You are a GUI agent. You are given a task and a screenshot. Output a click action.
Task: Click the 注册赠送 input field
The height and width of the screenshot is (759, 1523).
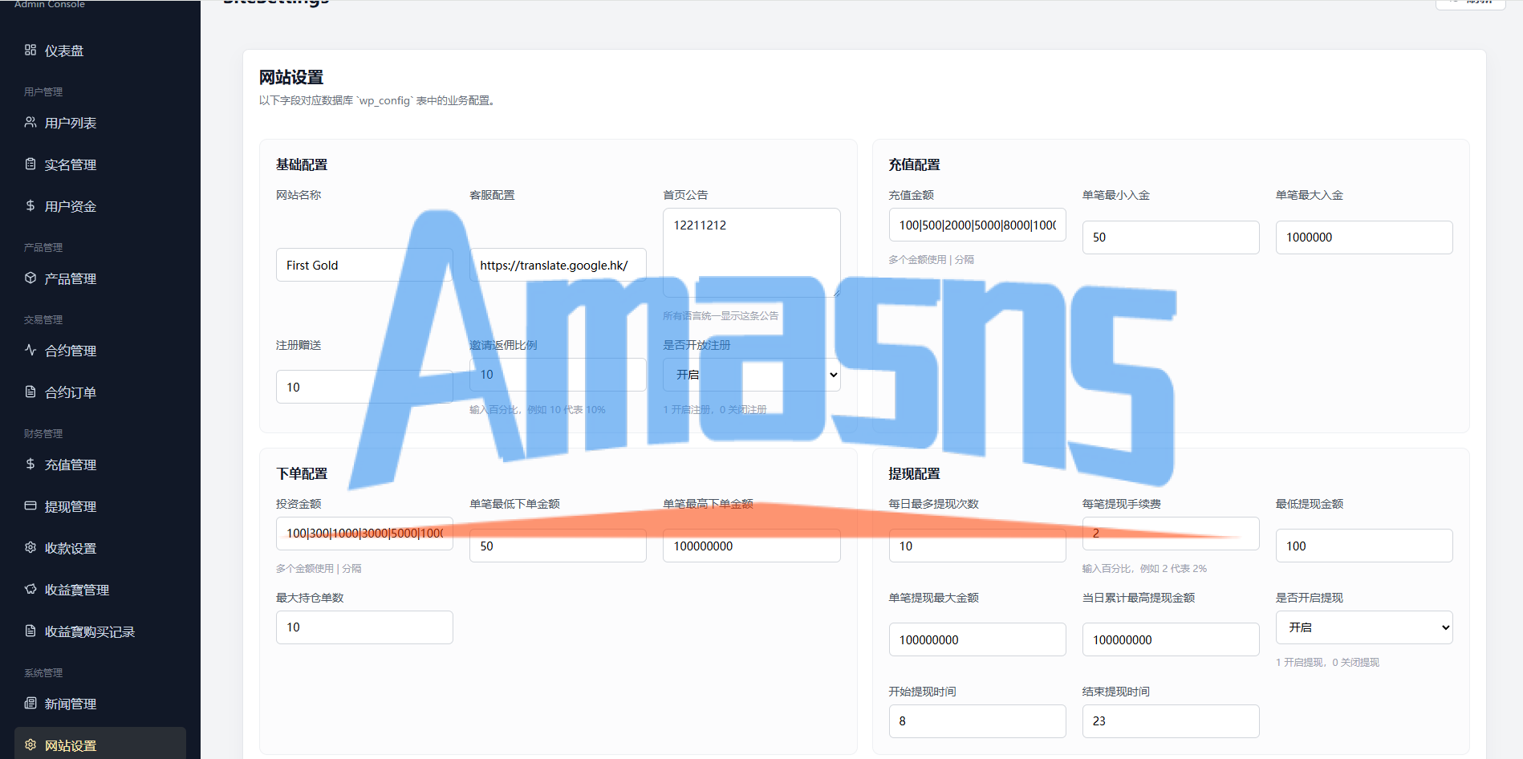[x=364, y=387]
